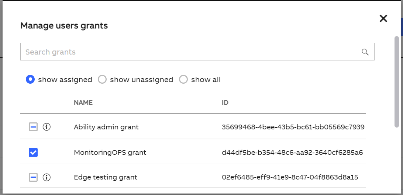Screen dimensions: 403x195
Task: Click the ID column header
Action: pyautogui.click(x=225, y=102)
